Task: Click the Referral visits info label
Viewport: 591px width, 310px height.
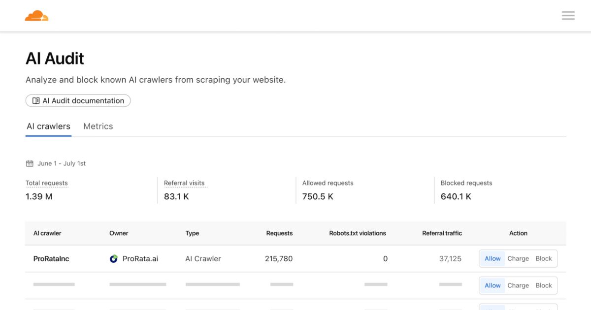Action: tap(185, 183)
